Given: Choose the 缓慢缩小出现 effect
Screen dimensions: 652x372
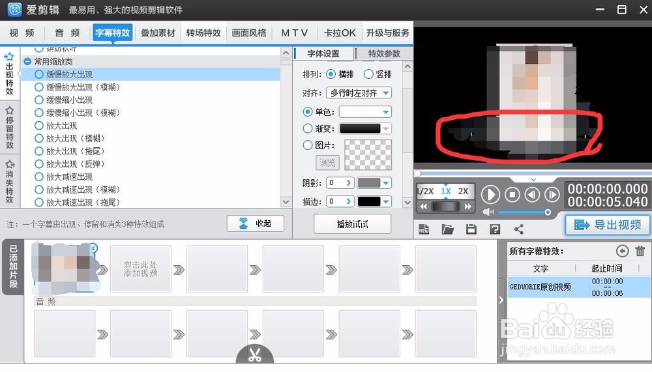Looking at the screenshot, I should pyautogui.click(x=39, y=100).
